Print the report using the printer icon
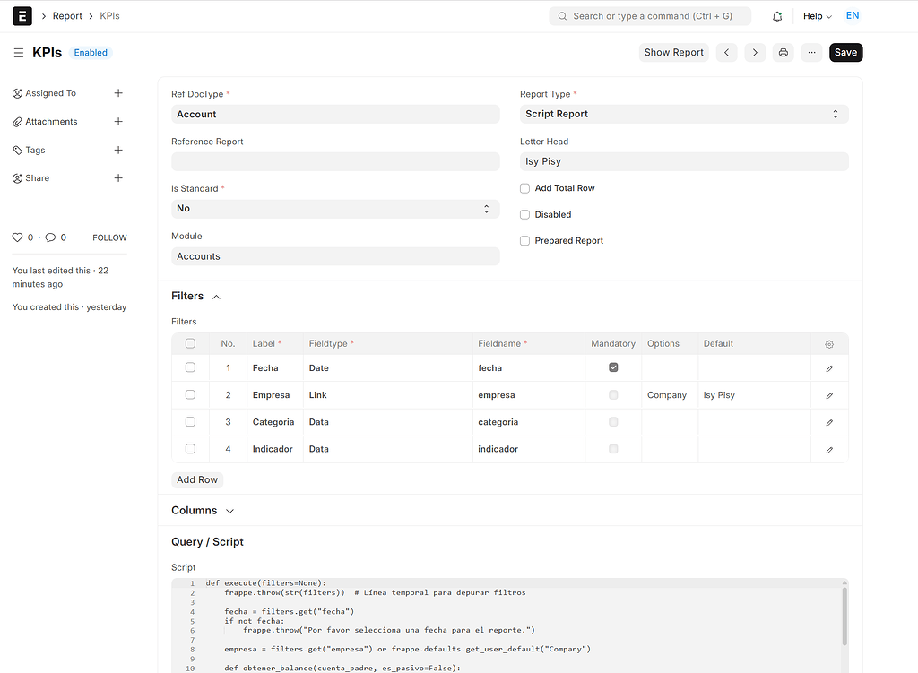Image resolution: width=918 pixels, height=673 pixels. coord(783,52)
